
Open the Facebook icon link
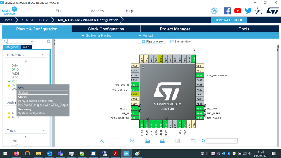(227, 11)
